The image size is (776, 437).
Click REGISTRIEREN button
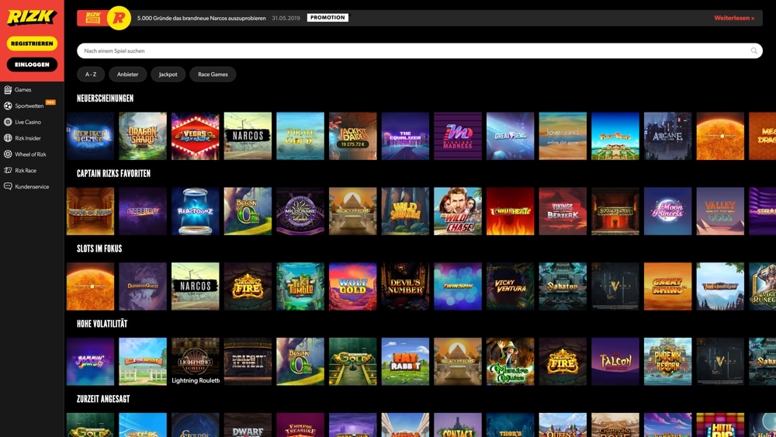click(x=32, y=43)
